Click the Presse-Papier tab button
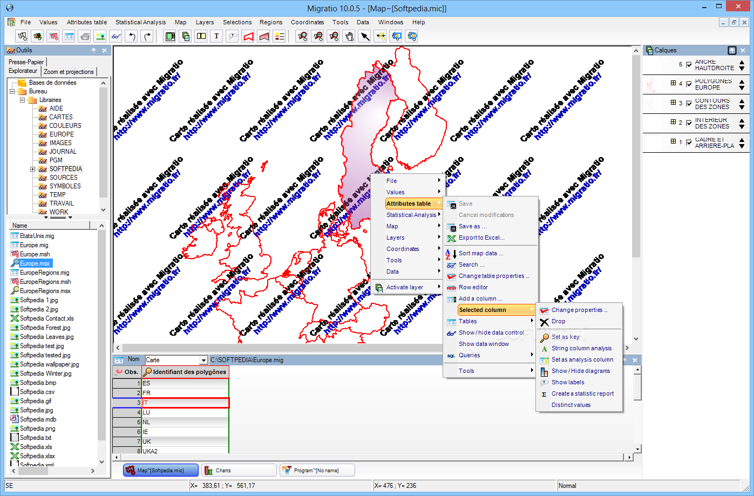This screenshot has height=496, width=754. pyautogui.click(x=26, y=62)
